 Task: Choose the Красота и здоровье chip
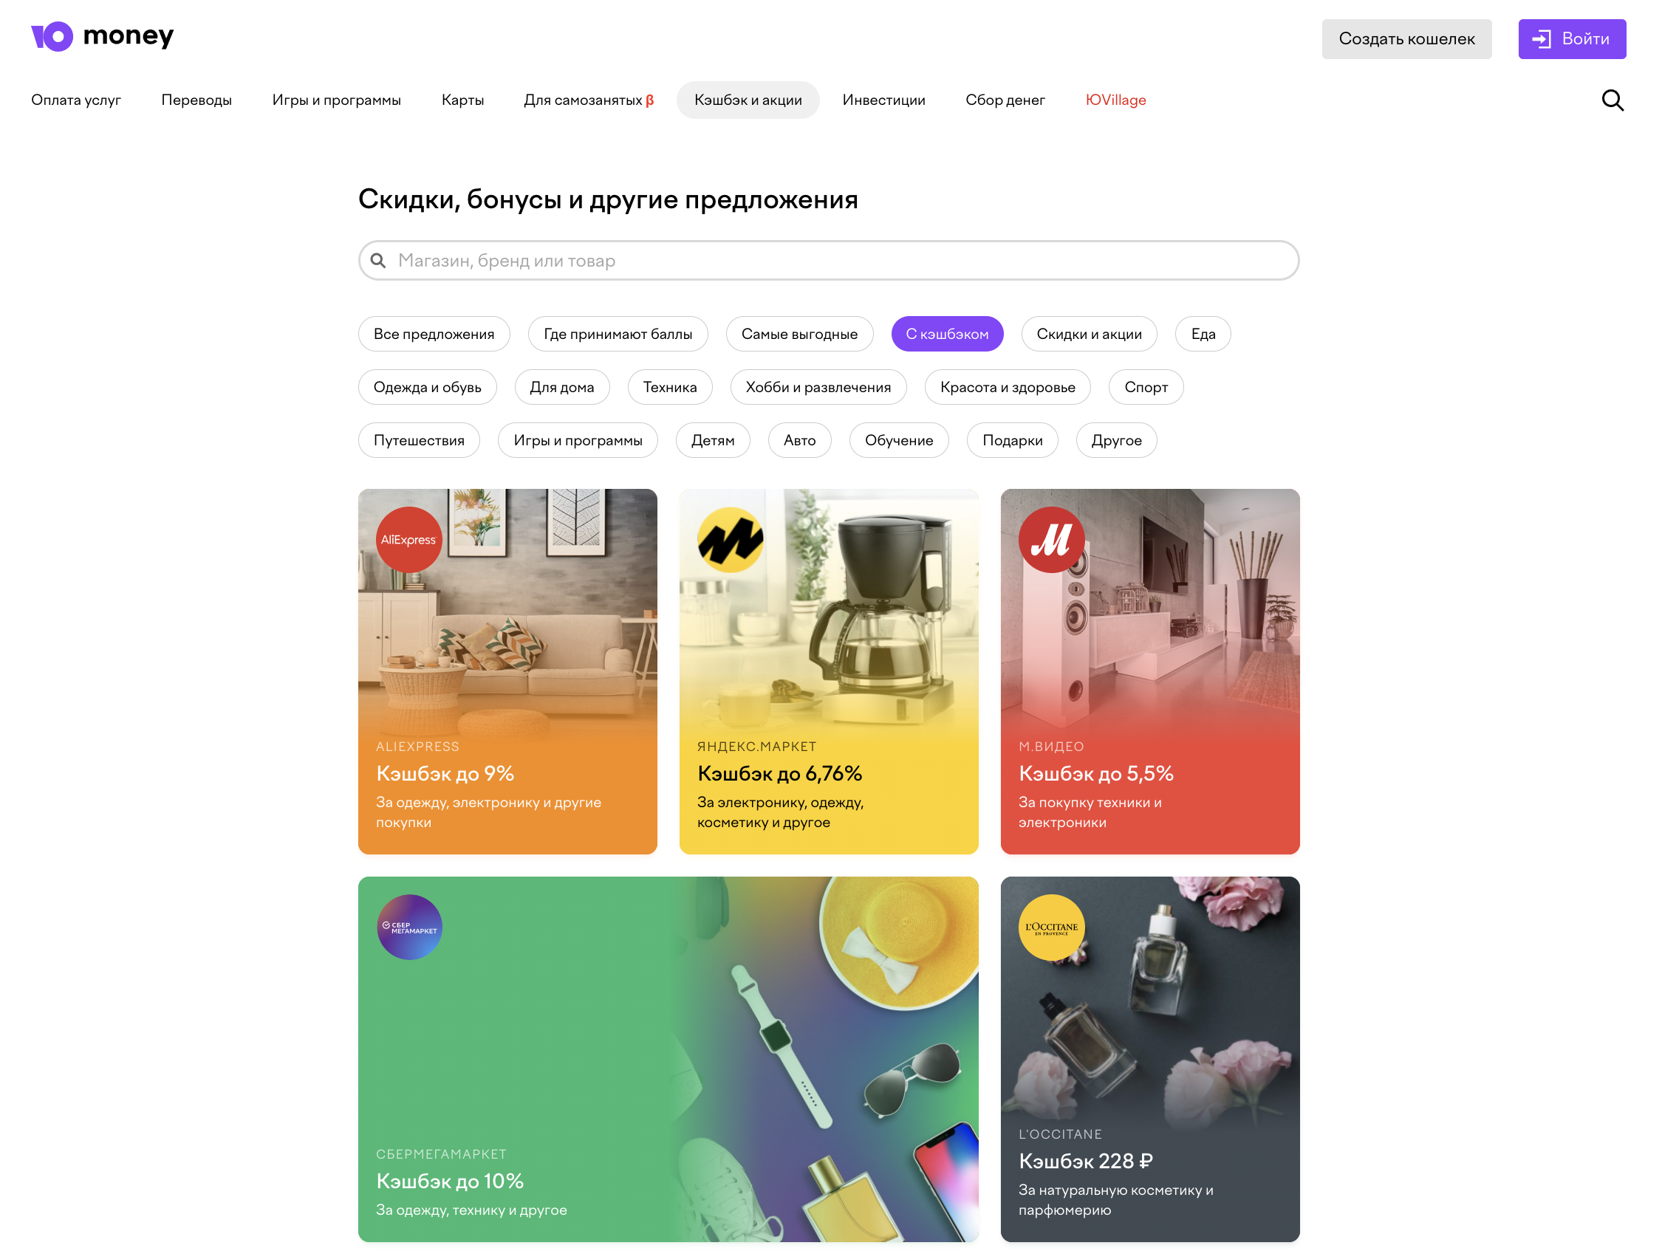[x=1008, y=387]
